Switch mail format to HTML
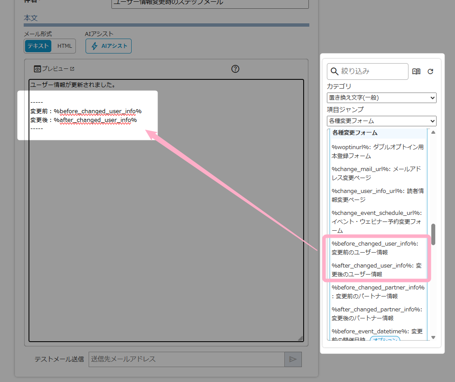 coord(64,46)
